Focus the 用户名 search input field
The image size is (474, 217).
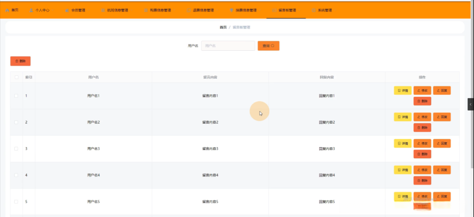point(228,45)
